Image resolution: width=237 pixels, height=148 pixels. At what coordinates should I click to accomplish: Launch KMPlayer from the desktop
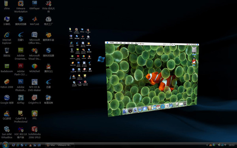click(x=34, y=5)
